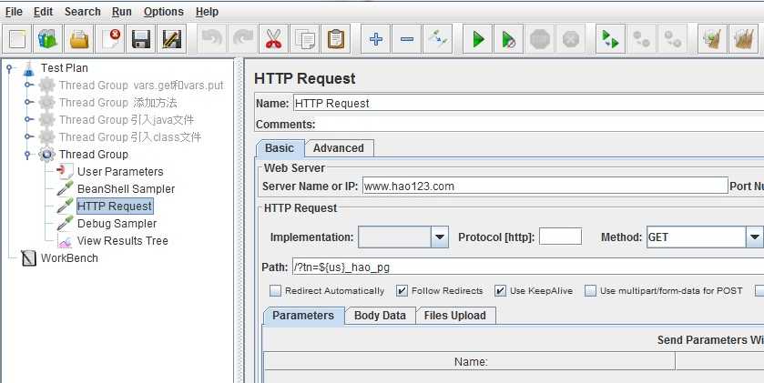Select the Parameters tab

pos(303,316)
